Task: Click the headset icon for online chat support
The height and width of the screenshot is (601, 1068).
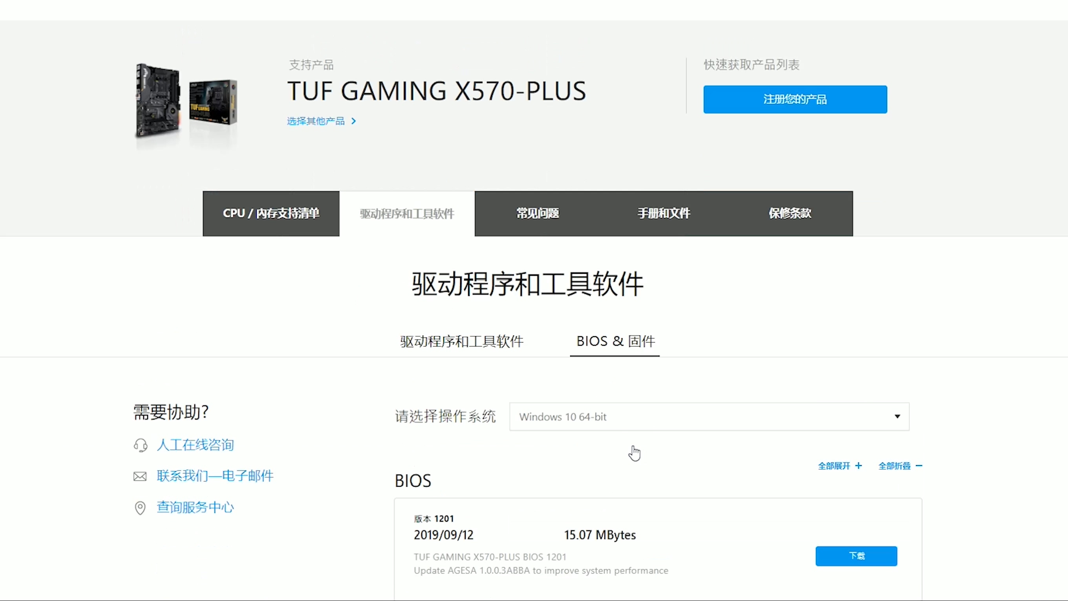Action: click(141, 445)
